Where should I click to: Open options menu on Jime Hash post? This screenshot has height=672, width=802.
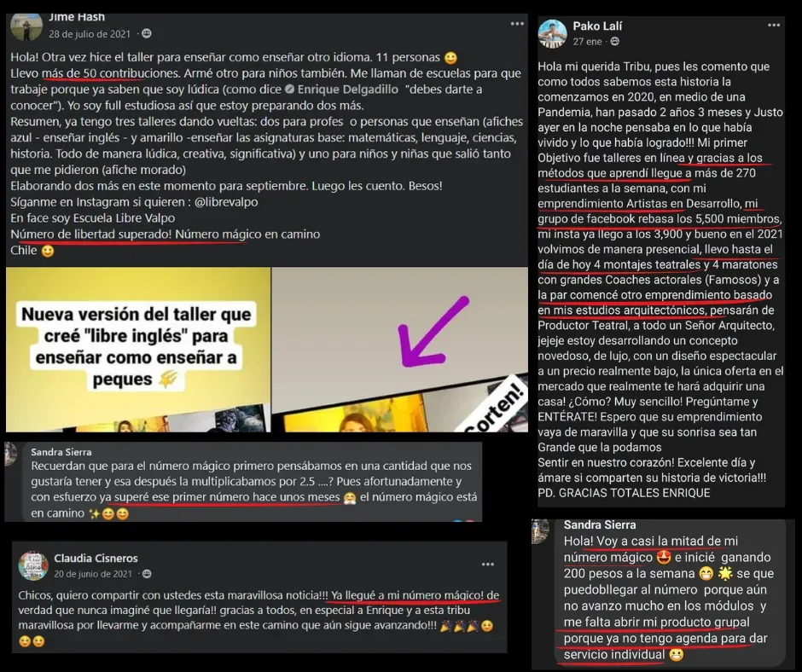tap(517, 24)
